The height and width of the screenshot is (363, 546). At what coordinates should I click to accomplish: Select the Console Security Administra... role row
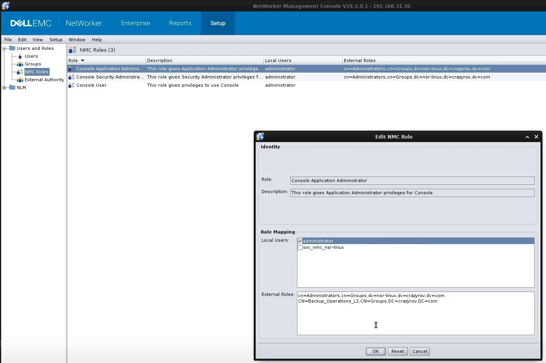306,77
